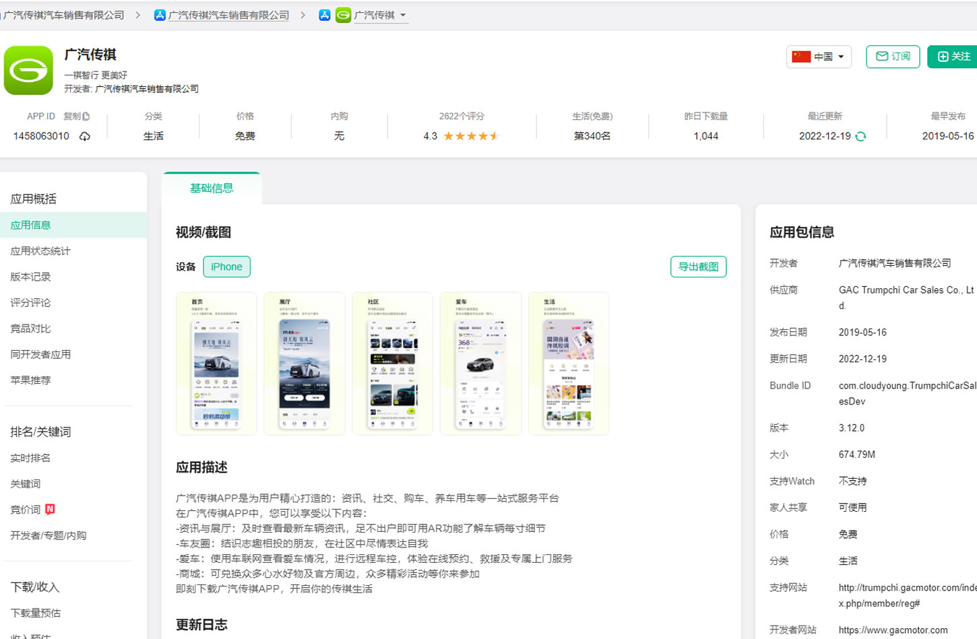The height and width of the screenshot is (639, 977).
Task: Click the 复制 copy App ID label
Action: (72, 116)
